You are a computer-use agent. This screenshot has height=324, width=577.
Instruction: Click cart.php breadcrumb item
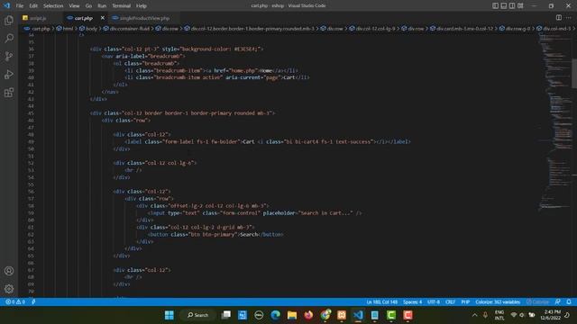pos(41,28)
